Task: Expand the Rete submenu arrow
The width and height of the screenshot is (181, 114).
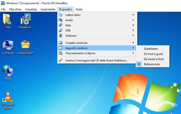Action: pyautogui.click(x=133, y=25)
